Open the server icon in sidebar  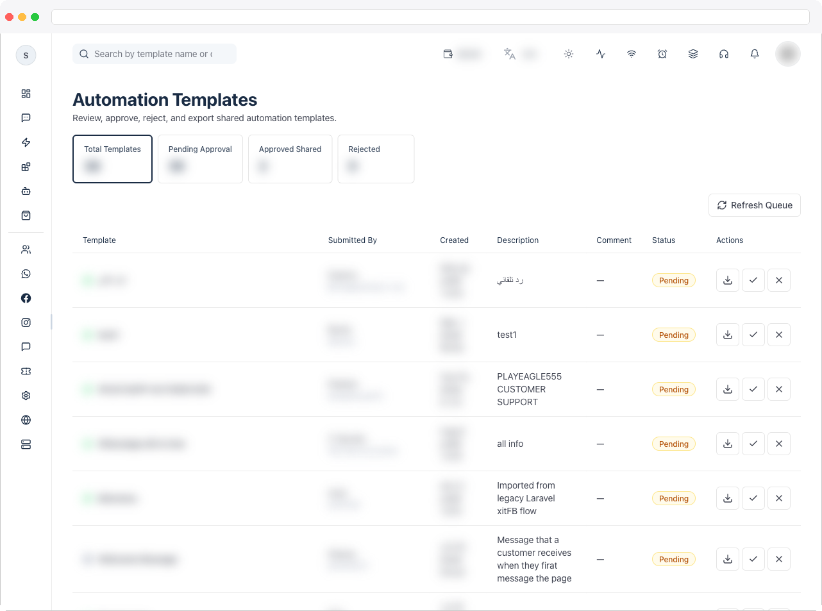tap(26, 444)
